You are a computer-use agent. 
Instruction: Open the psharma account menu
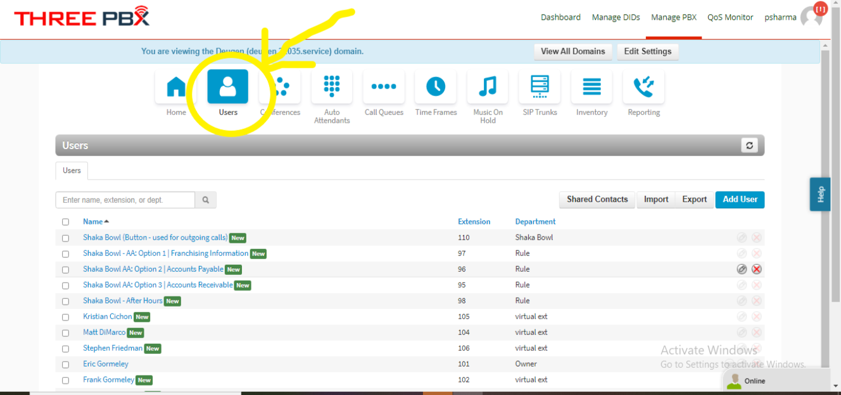click(780, 18)
